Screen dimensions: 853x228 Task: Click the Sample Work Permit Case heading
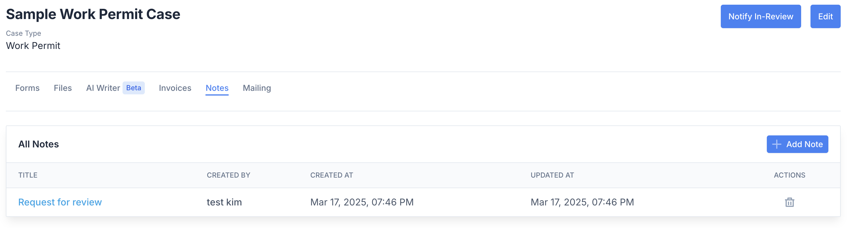tap(93, 14)
